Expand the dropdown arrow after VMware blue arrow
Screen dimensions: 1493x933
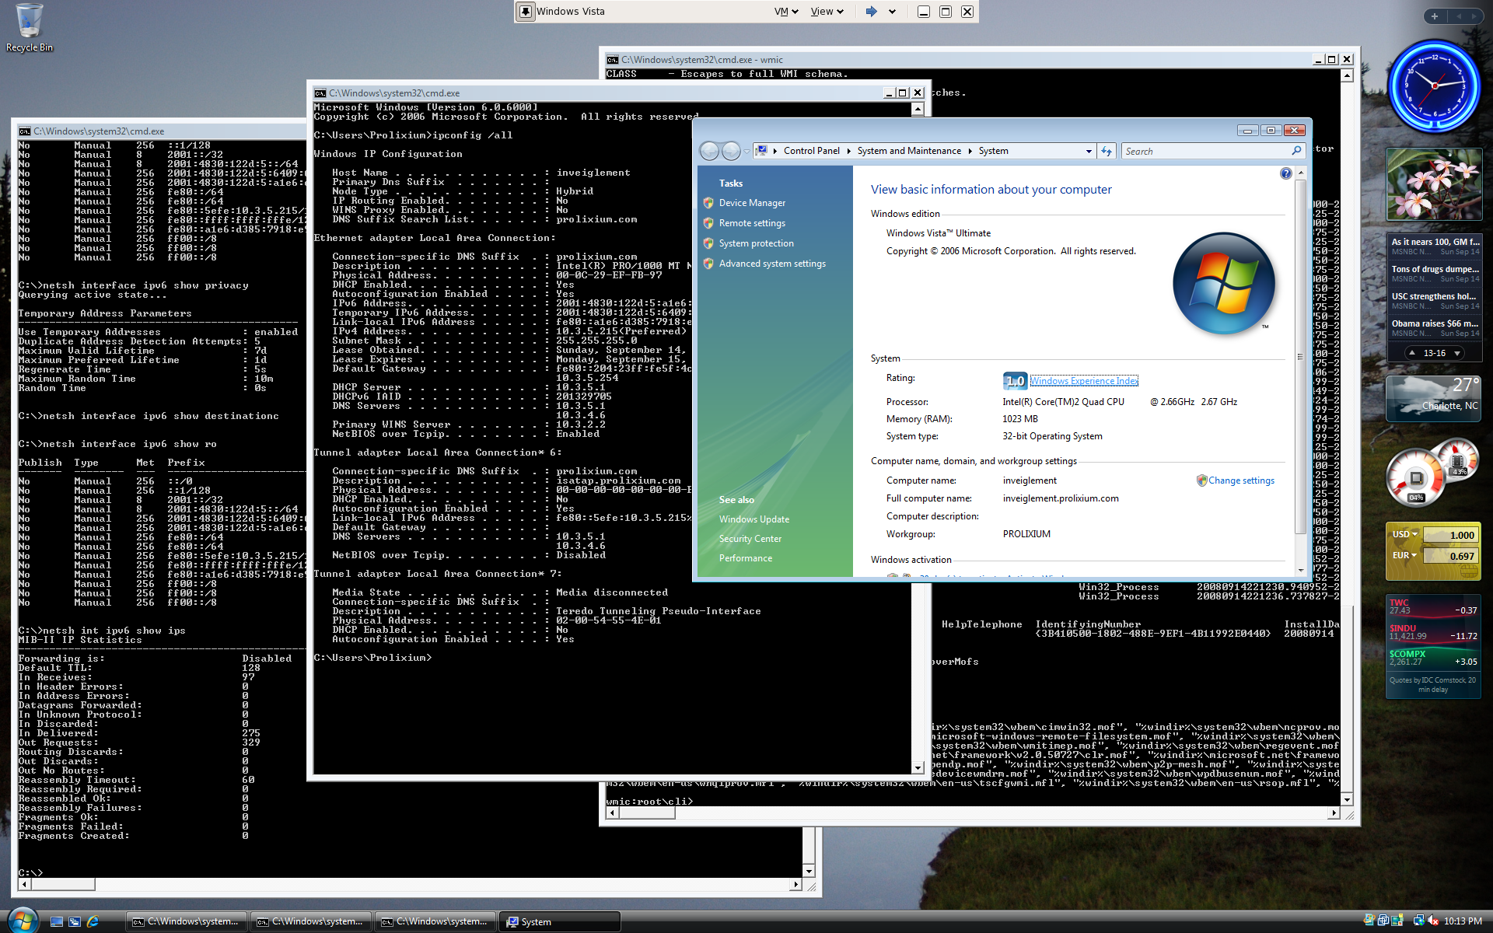[x=892, y=12]
